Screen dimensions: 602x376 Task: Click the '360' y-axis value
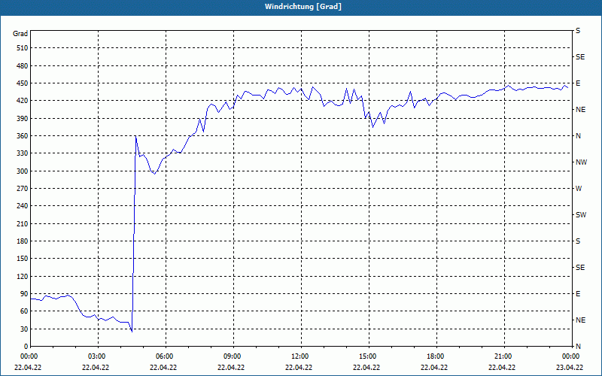23,136
